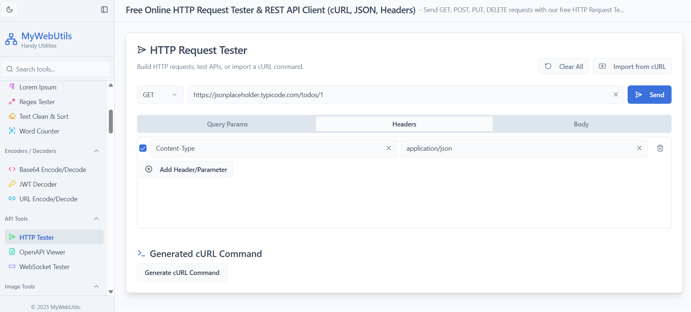Open the WebSocket Tester tool
The height and width of the screenshot is (312, 691).
point(44,267)
